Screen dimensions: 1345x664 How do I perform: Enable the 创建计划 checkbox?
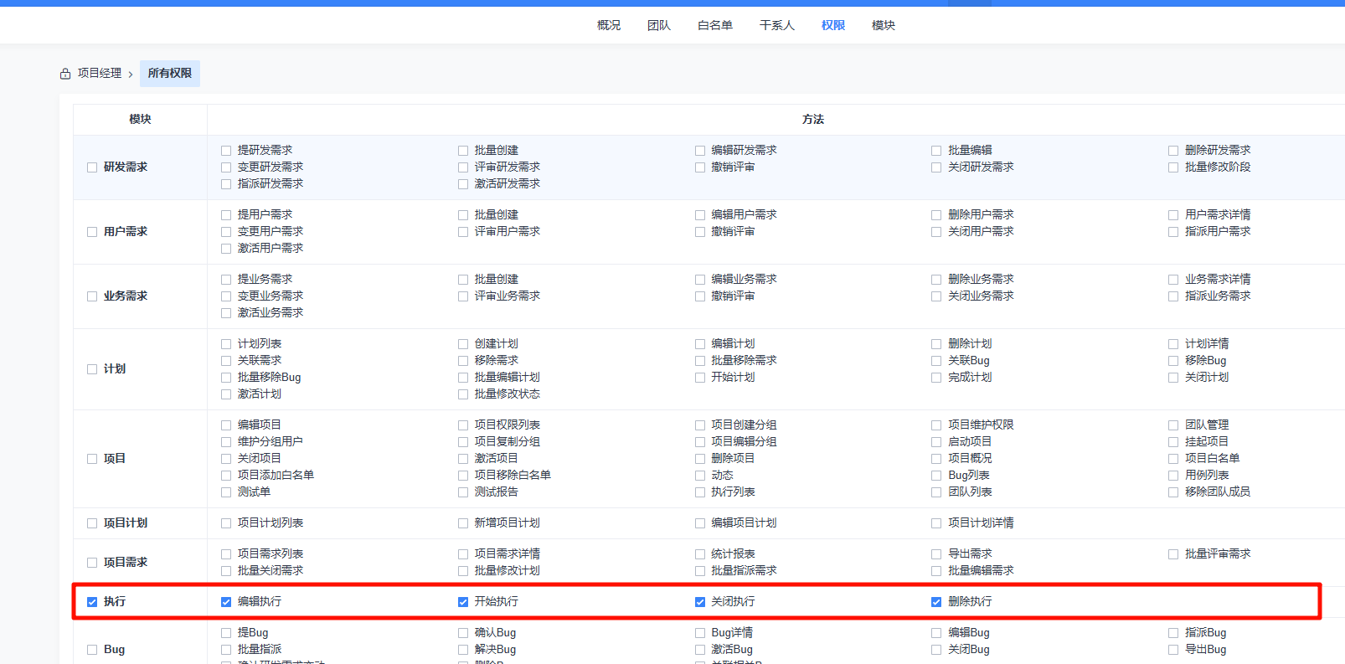pos(463,344)
